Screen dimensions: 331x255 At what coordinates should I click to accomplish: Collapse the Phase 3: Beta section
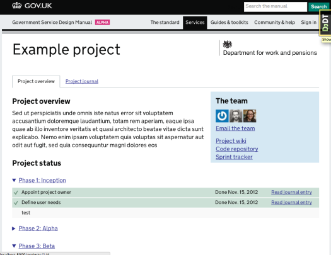point(37,246)
